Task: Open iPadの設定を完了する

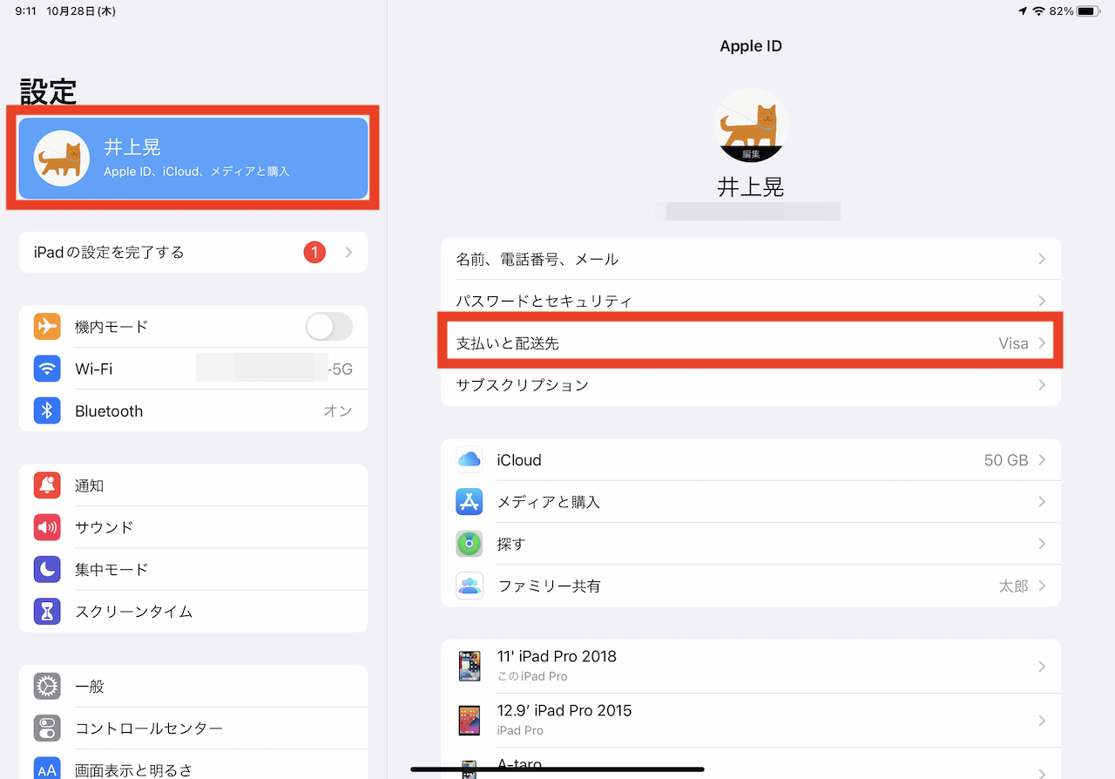Action: coord(193,253)
